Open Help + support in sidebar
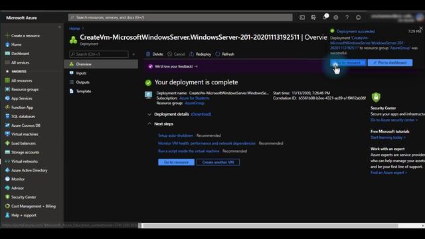 pos(24,215)
